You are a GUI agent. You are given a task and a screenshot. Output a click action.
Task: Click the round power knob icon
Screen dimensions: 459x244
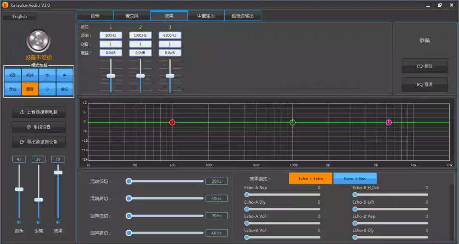(38, 41)
